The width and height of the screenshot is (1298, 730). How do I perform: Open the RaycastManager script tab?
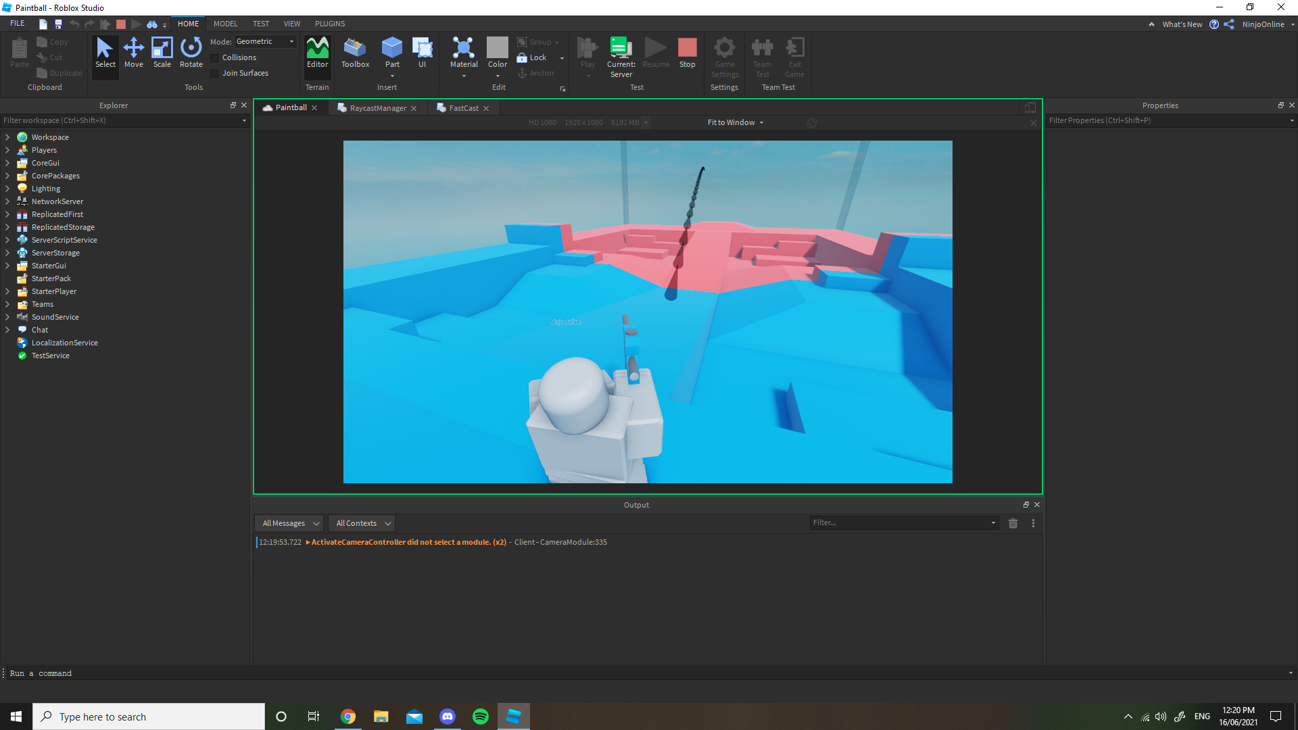378,108
